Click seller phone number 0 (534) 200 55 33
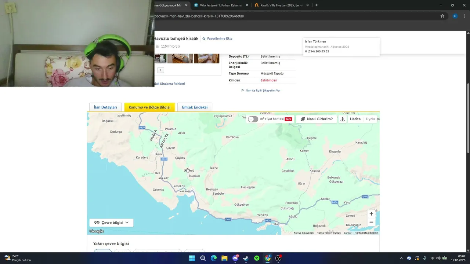 [x=317, y=51]
